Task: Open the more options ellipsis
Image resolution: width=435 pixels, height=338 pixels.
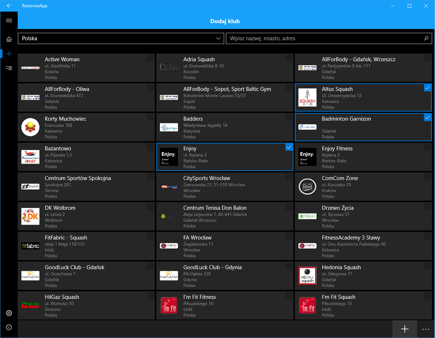Action: coord(425,329)
